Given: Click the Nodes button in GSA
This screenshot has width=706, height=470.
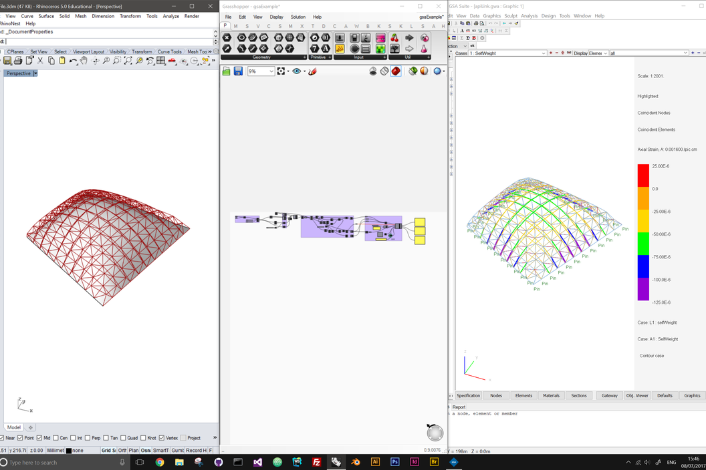Looking at the screenshot, I should [x=496, y=396].
